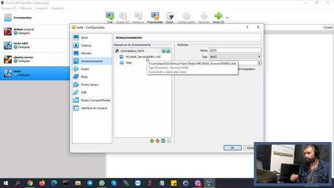Open the Sistema settings category
The width and height of the screenshot is (334, 188).
pyautogui.click(x=92, y=45)
